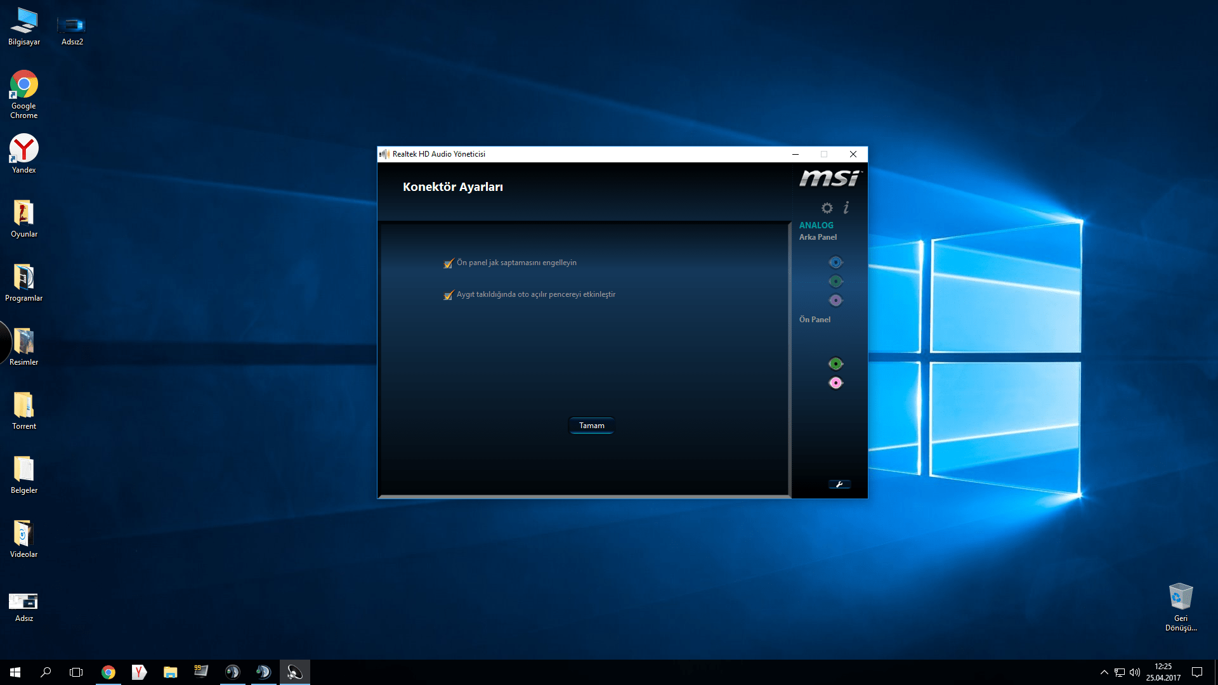The image size is (1218, 685).
Task: Expand hidden system tray icons chevron
Action: point(1104,672)
